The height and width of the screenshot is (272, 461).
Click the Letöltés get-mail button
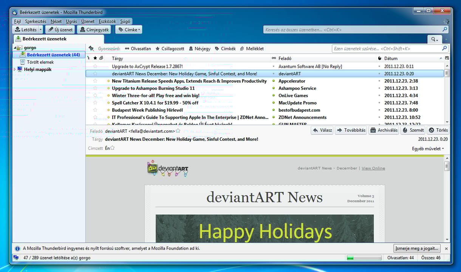coord(25,29)
